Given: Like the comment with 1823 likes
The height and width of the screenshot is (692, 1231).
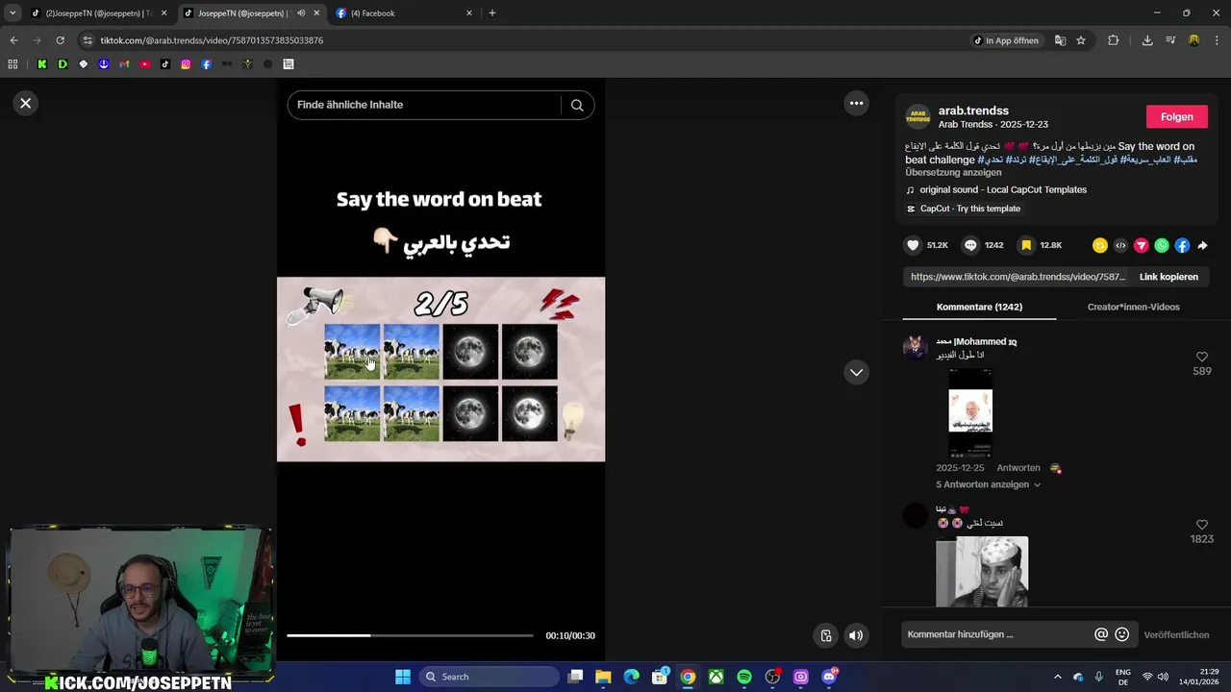Looking at the screenshot, I should click(1201, 525).
